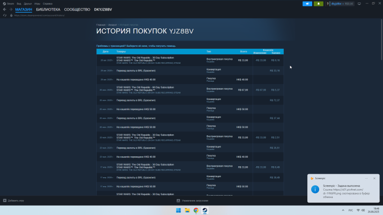Go forward with the right arrow

(x=11, y=9)
